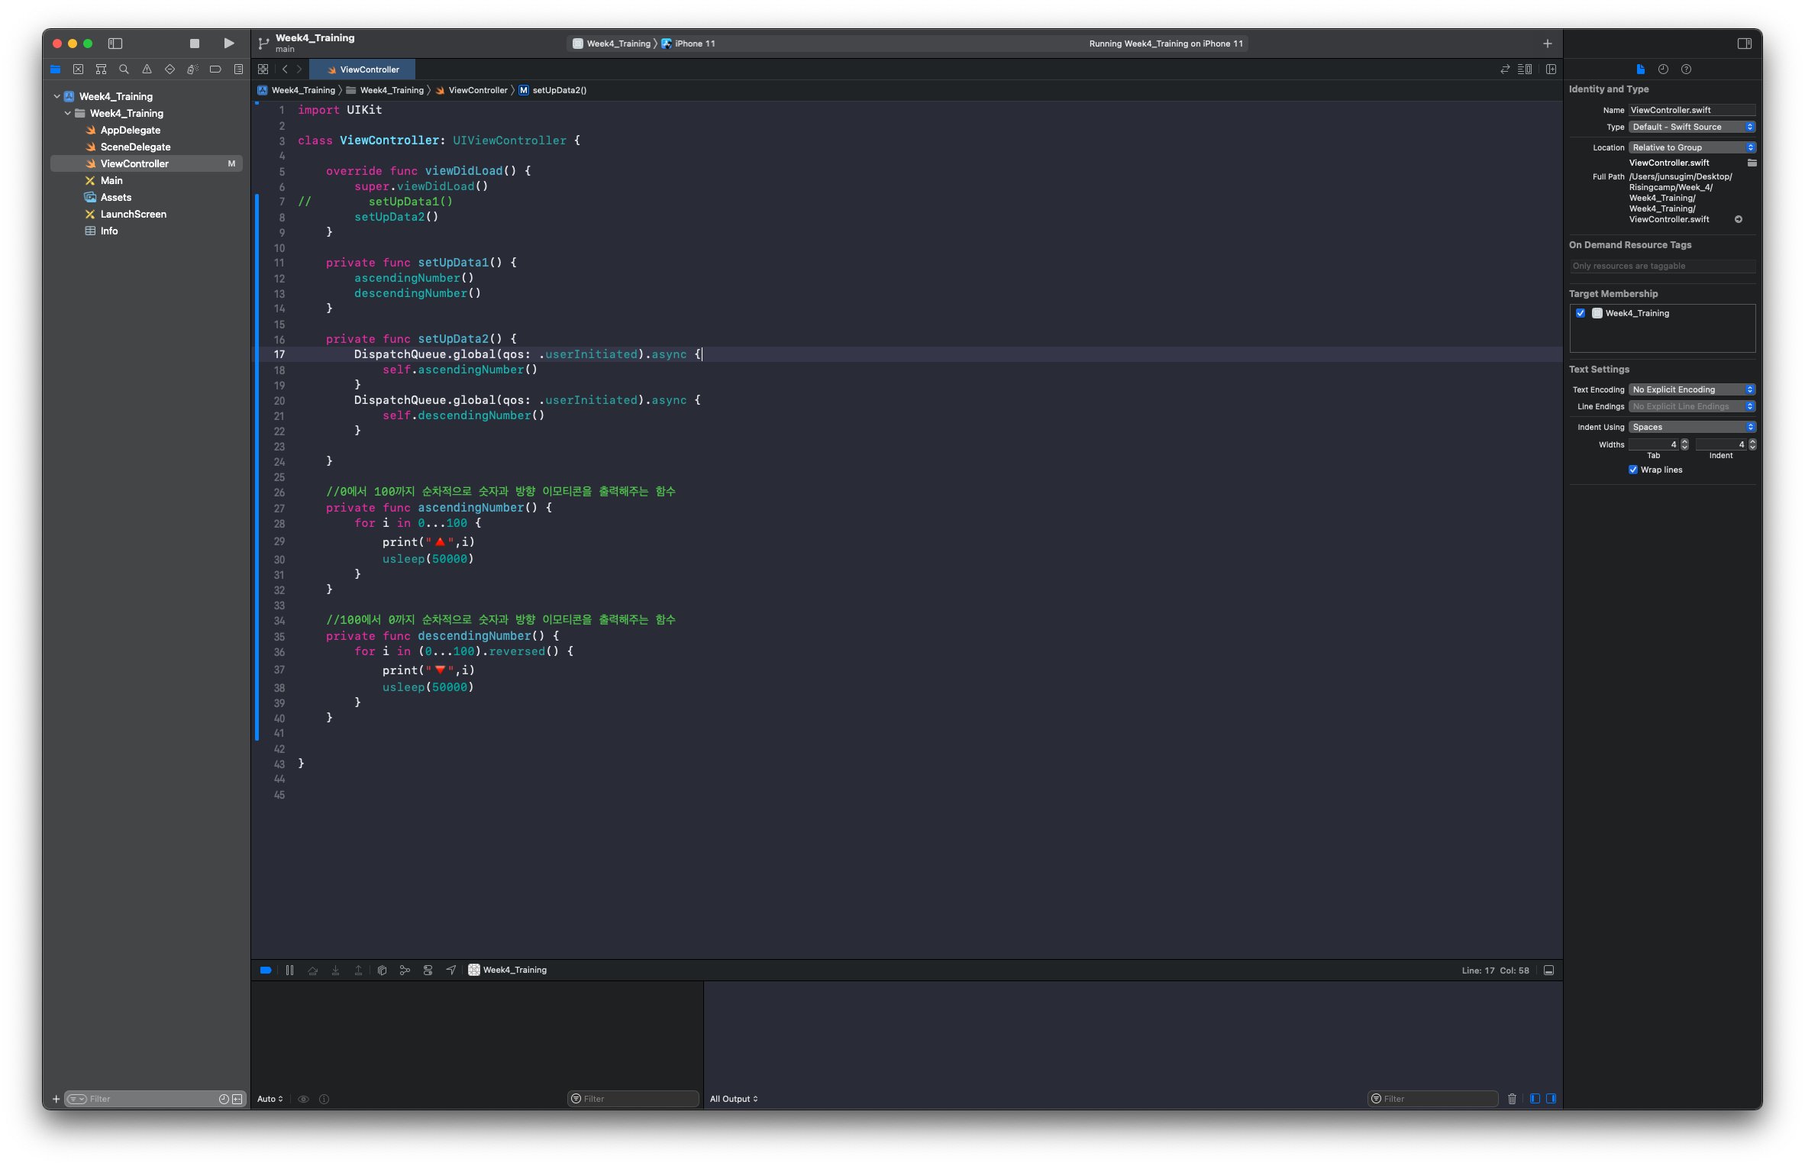The height and width of the screenshot is (1166, 1805).
Task: Open Debug Memory Graph
Action: coord(405,970)
